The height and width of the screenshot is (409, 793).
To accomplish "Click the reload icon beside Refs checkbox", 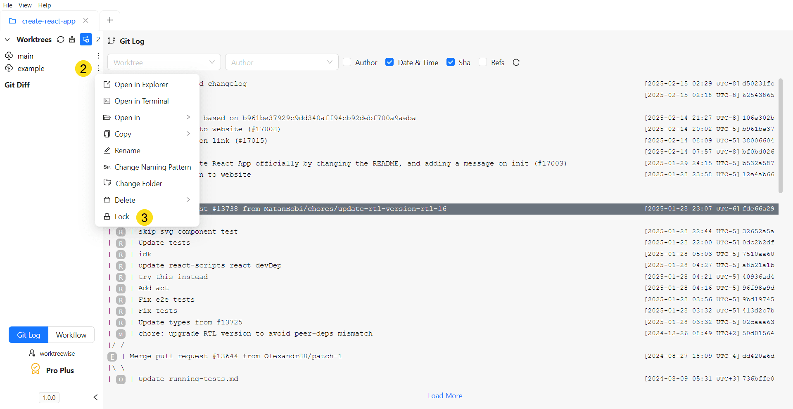I will (x=516, y=62).
